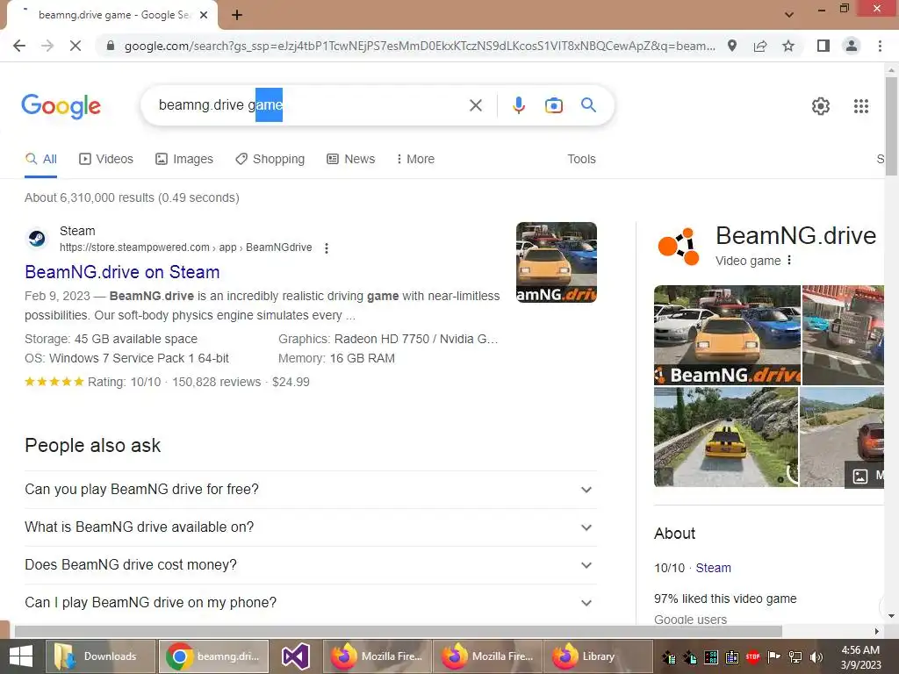Click the '97% liked this video game' text
The width and height of the screenshot is (899, 674).
(725, 599)
